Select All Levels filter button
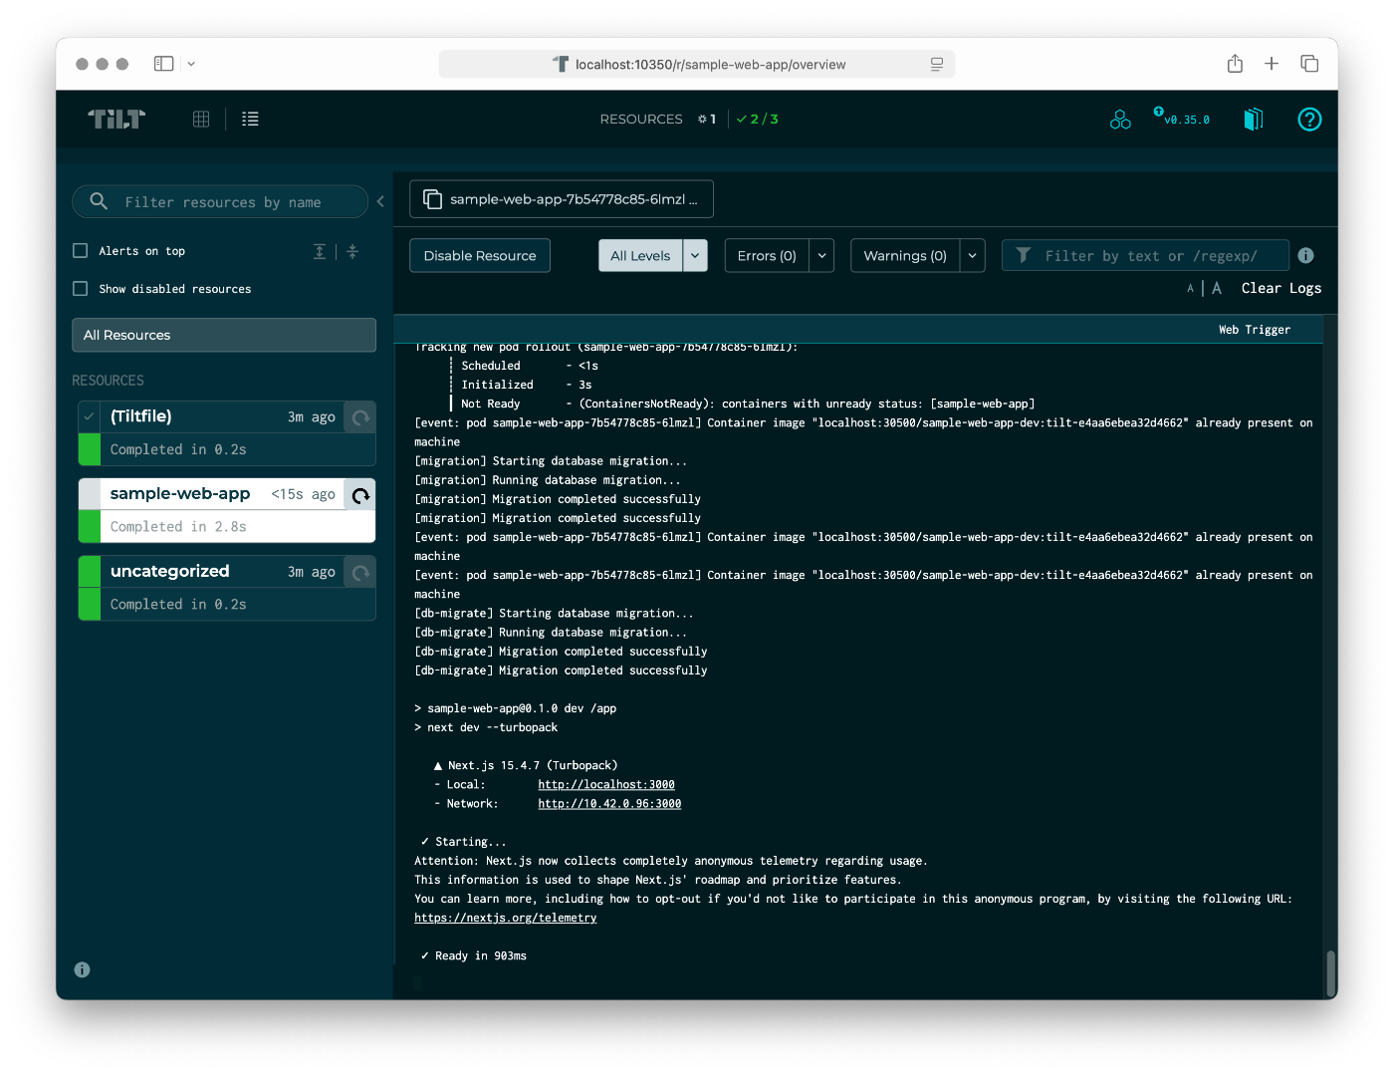Screen dimensions: 1394x1074 click(x=640, y=256)
